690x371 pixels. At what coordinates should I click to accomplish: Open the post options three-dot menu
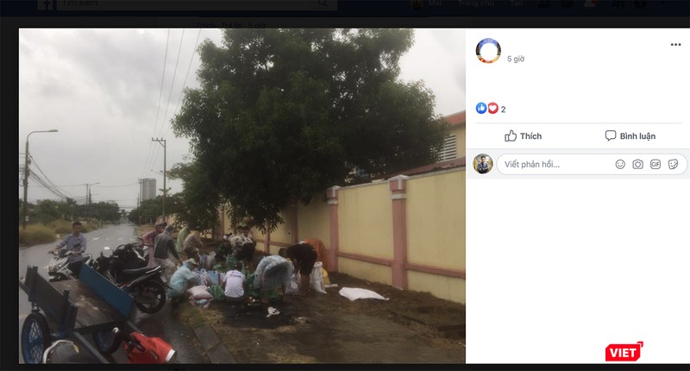(675, 45)
